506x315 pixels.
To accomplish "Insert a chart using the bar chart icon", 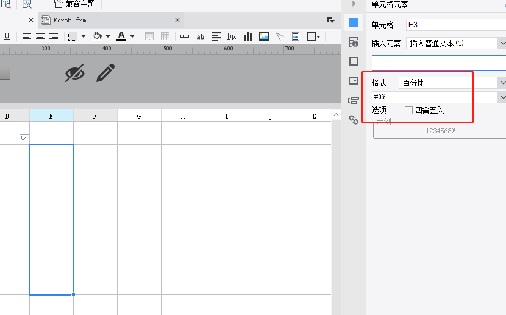I will (x=248, y=36).
